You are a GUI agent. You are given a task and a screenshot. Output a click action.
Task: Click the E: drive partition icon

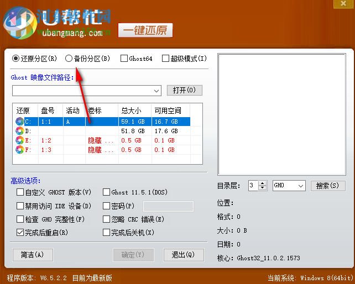pos(20,140)
